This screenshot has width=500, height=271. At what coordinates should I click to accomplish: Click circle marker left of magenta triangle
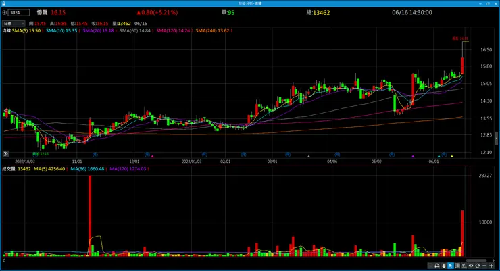pos(147,155)
